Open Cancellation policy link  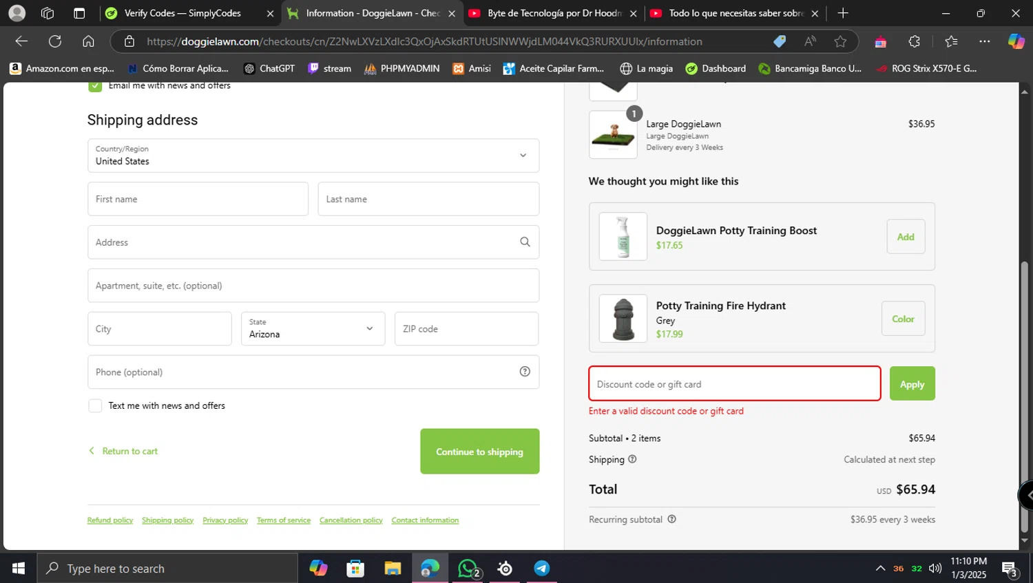(x=351, y=520)
